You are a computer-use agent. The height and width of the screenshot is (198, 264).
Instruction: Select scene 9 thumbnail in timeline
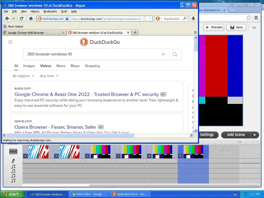point(193,152)
